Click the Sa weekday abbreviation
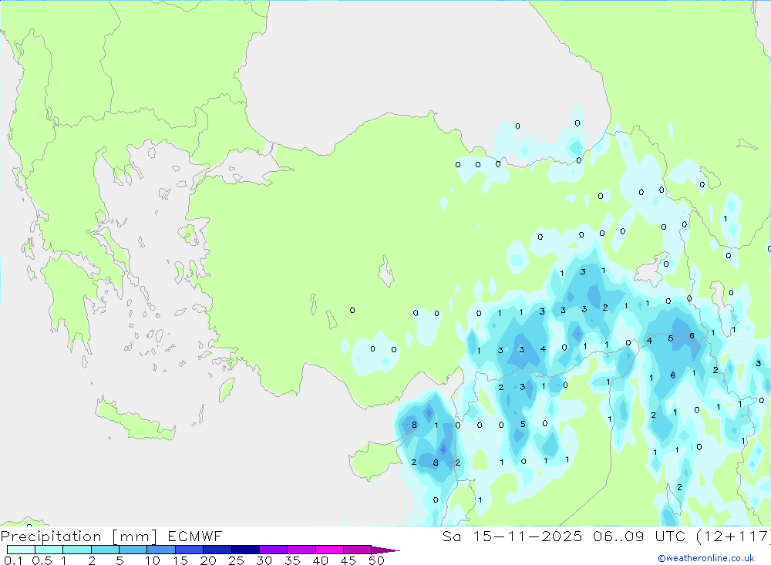 pos(452,536)
